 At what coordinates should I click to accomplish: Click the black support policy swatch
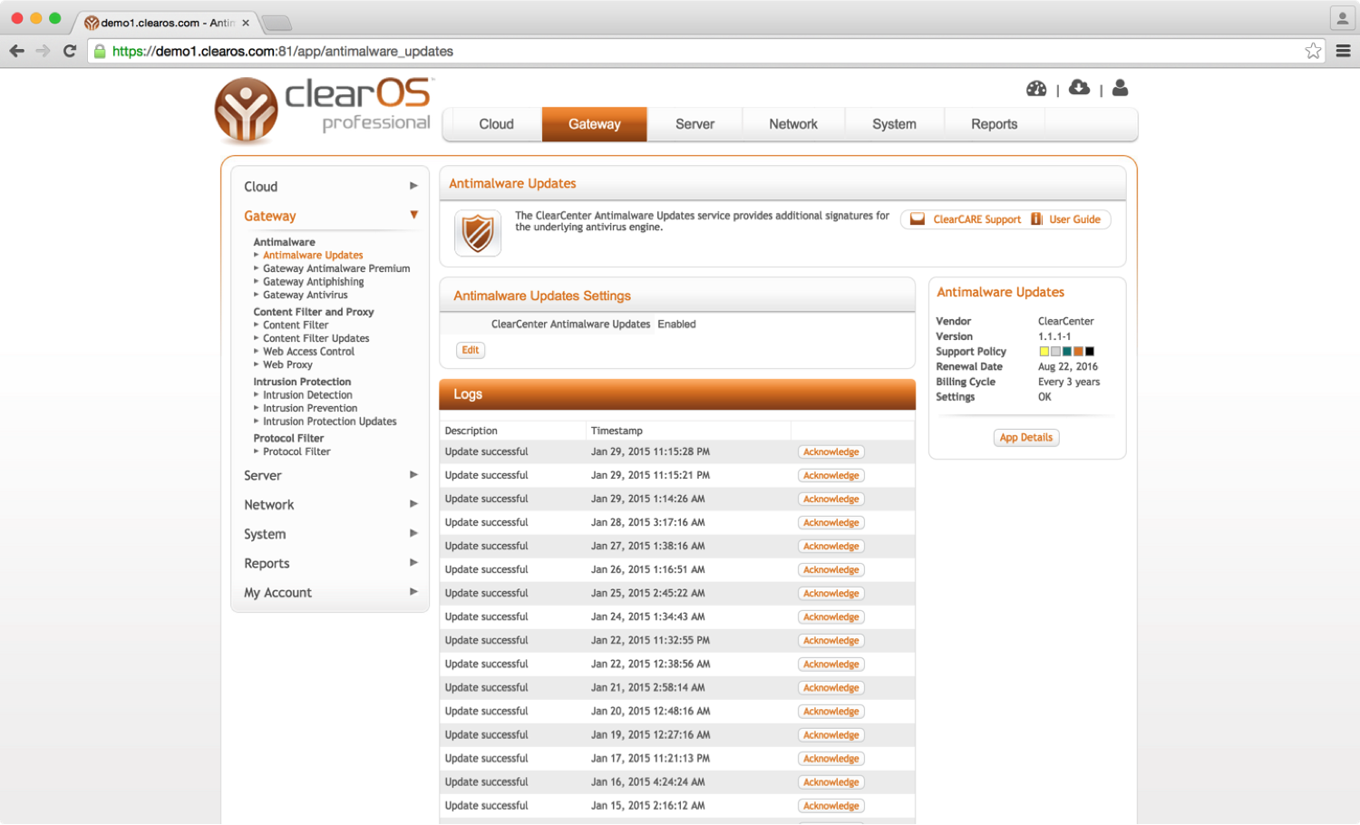coord(1090,352)
